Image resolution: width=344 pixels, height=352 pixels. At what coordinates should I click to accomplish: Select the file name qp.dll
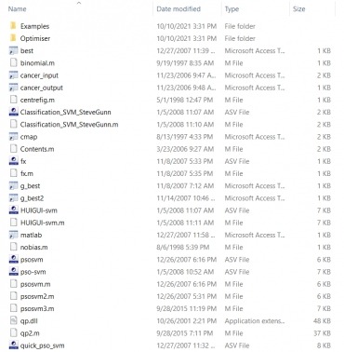click(x=29, y=321)
